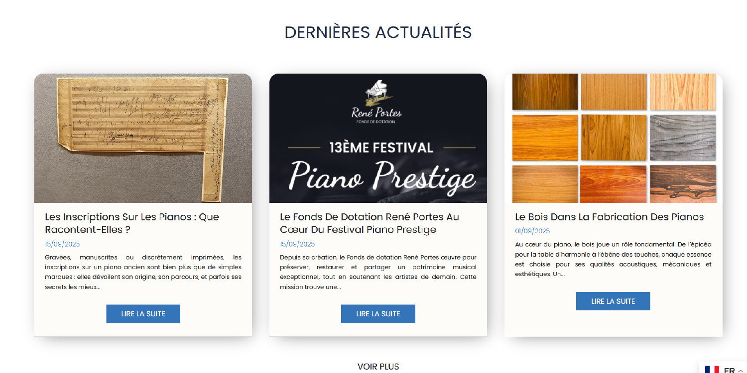Click the French flag icon

pyautogui.click(x=712, y=370)
